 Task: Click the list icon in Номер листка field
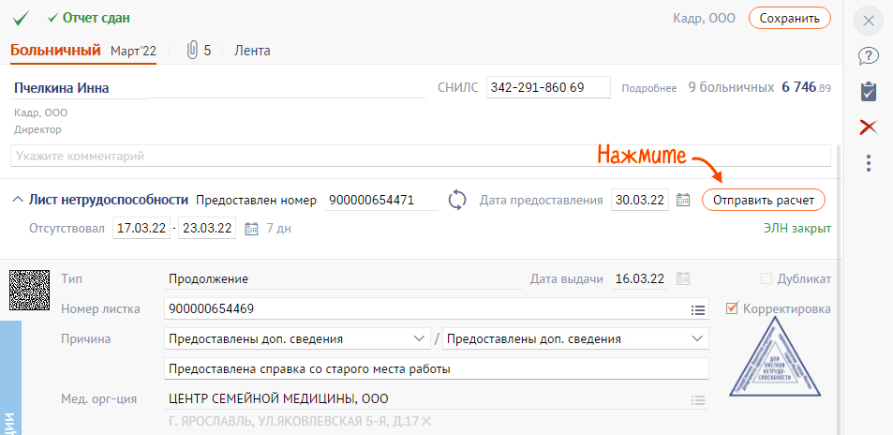click(x=697, y=309)
